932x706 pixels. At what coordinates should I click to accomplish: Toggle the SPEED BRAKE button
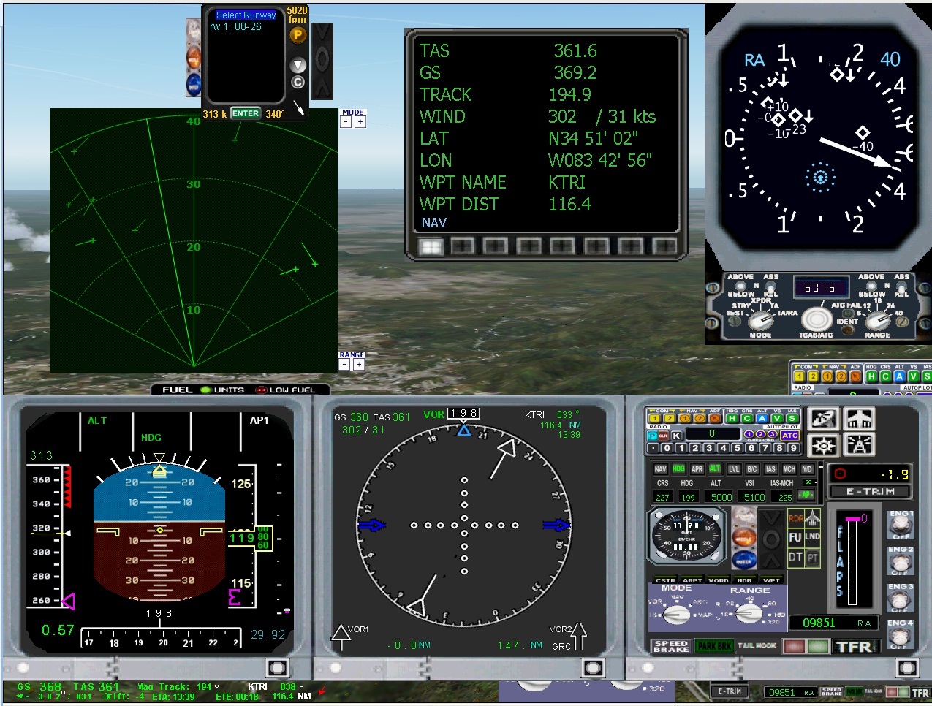670,647
